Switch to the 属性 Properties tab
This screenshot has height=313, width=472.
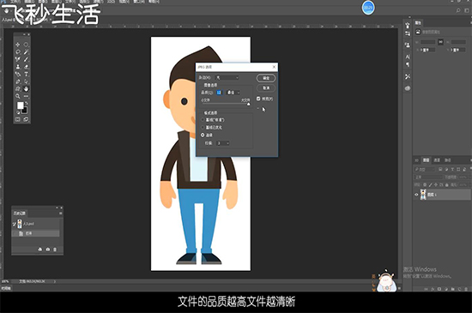point(418,23)
